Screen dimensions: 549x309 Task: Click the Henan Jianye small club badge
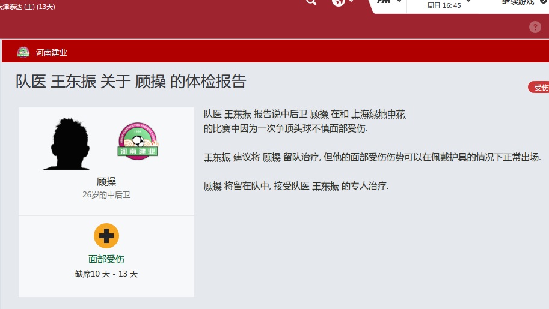23,52
